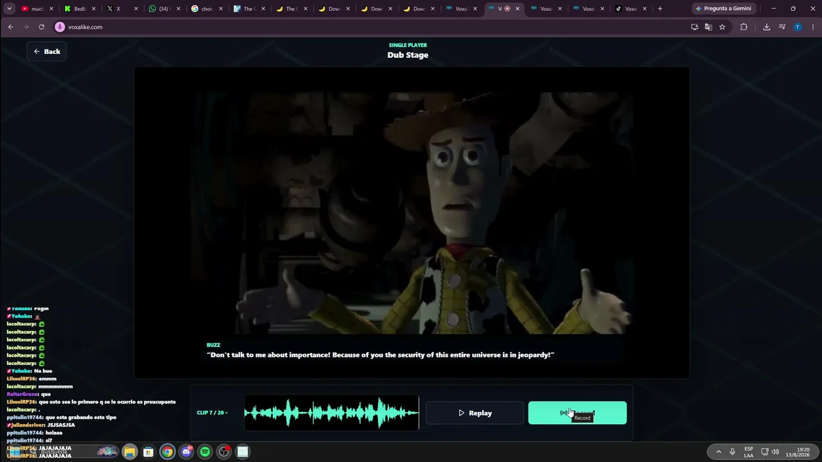Switch to the YouTube tab
The height and width of the screenshot is (462, 822).
pos(36,9)
